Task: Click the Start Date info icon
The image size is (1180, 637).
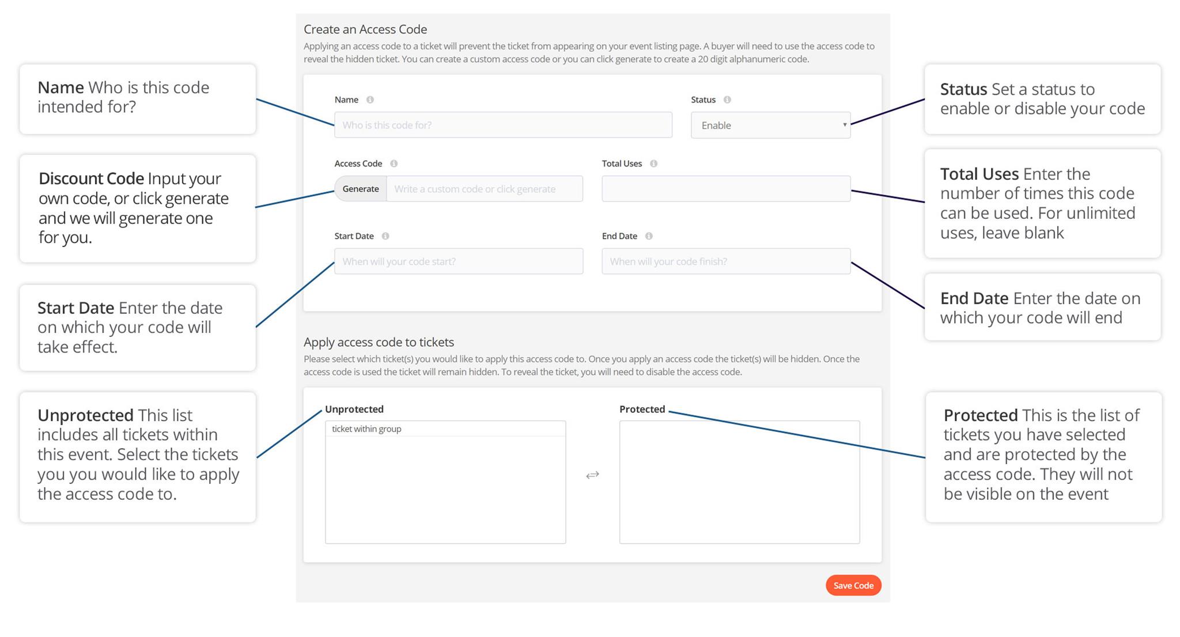Action: pyautogui.click(x=385, y=236)
